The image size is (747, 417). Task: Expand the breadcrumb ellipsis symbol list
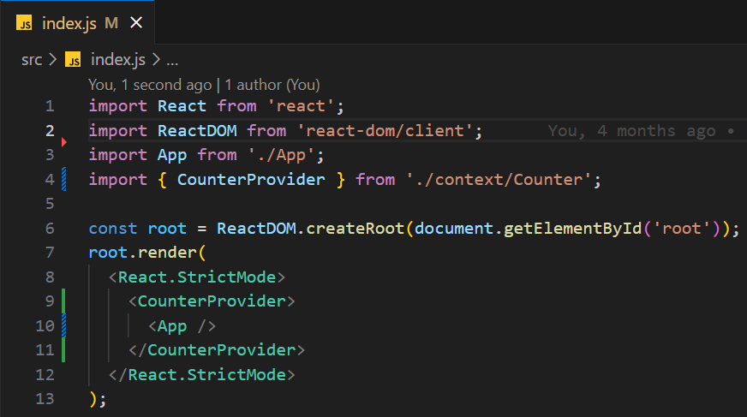point(172,60)
